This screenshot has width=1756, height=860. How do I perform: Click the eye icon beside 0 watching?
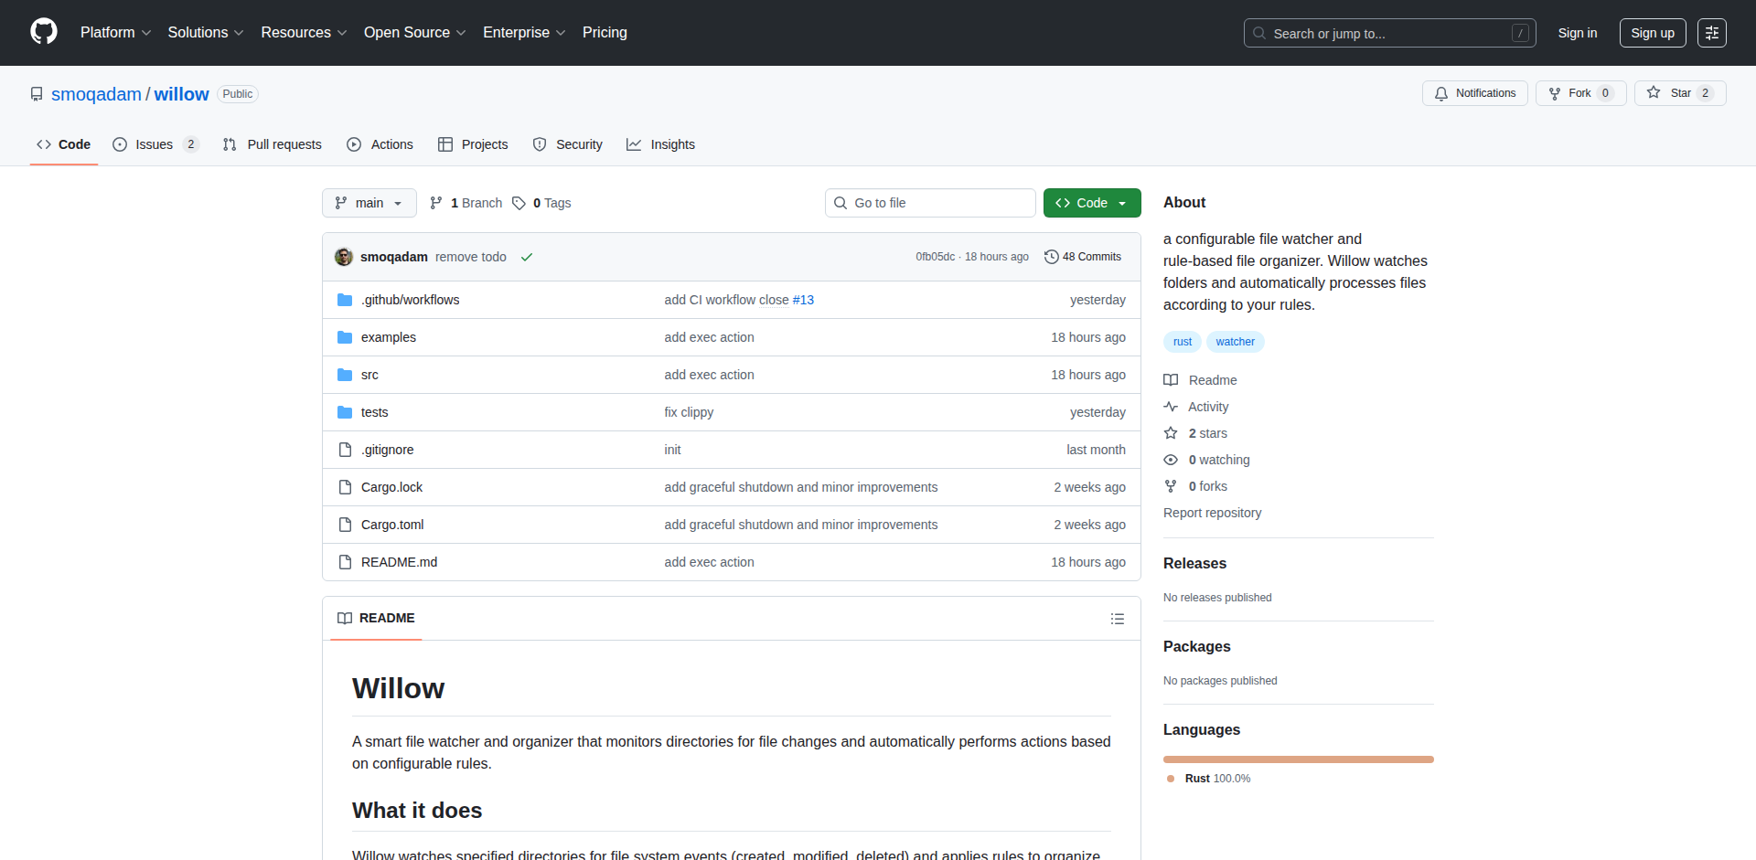[1171, 460]
